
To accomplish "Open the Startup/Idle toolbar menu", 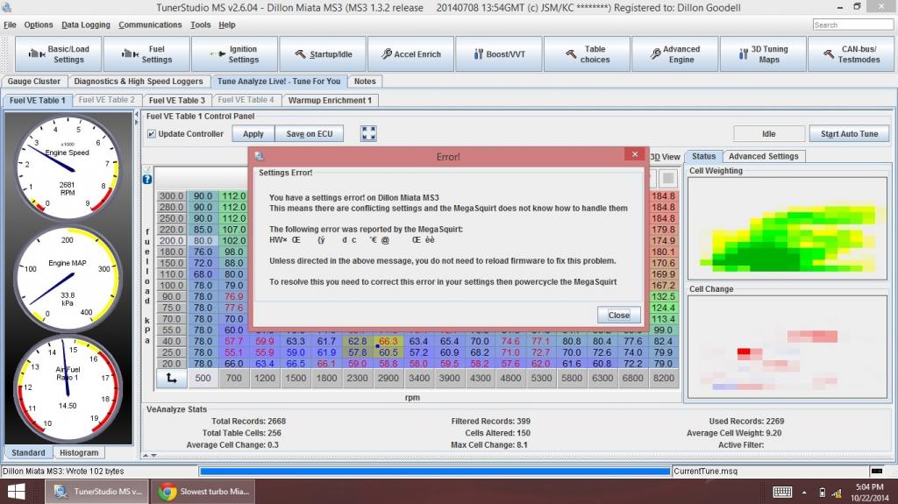I will [323, 53].
